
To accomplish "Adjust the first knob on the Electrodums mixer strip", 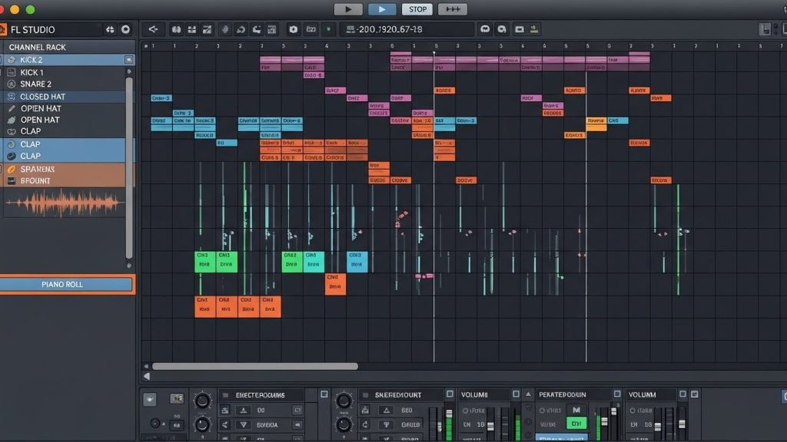I will [202, 398].
